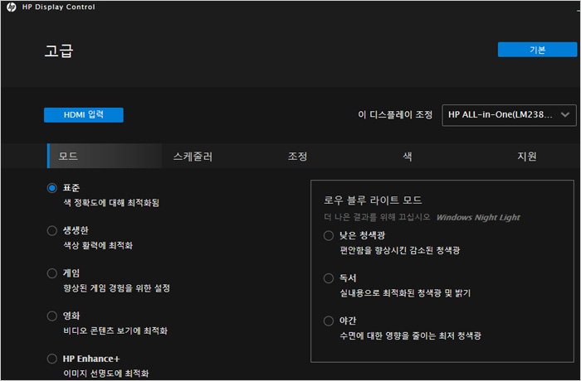This screenshot has width=581, height=381.
Task: Switch to the 모드 tab
Action: coord(105,156)
